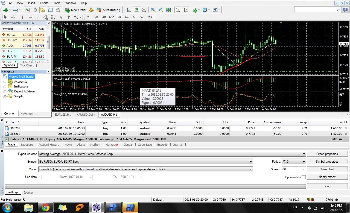Click the New Order button

pos(76,10)
